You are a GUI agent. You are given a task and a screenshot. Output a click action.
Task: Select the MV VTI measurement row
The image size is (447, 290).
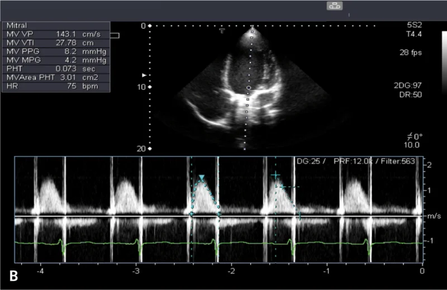tap(56, 43)
